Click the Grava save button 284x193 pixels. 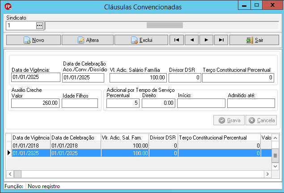tap(229, 120)
